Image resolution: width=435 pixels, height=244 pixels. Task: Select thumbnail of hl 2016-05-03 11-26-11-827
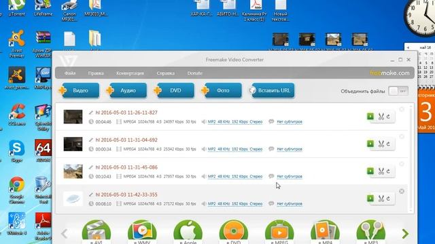click(73, 117)
